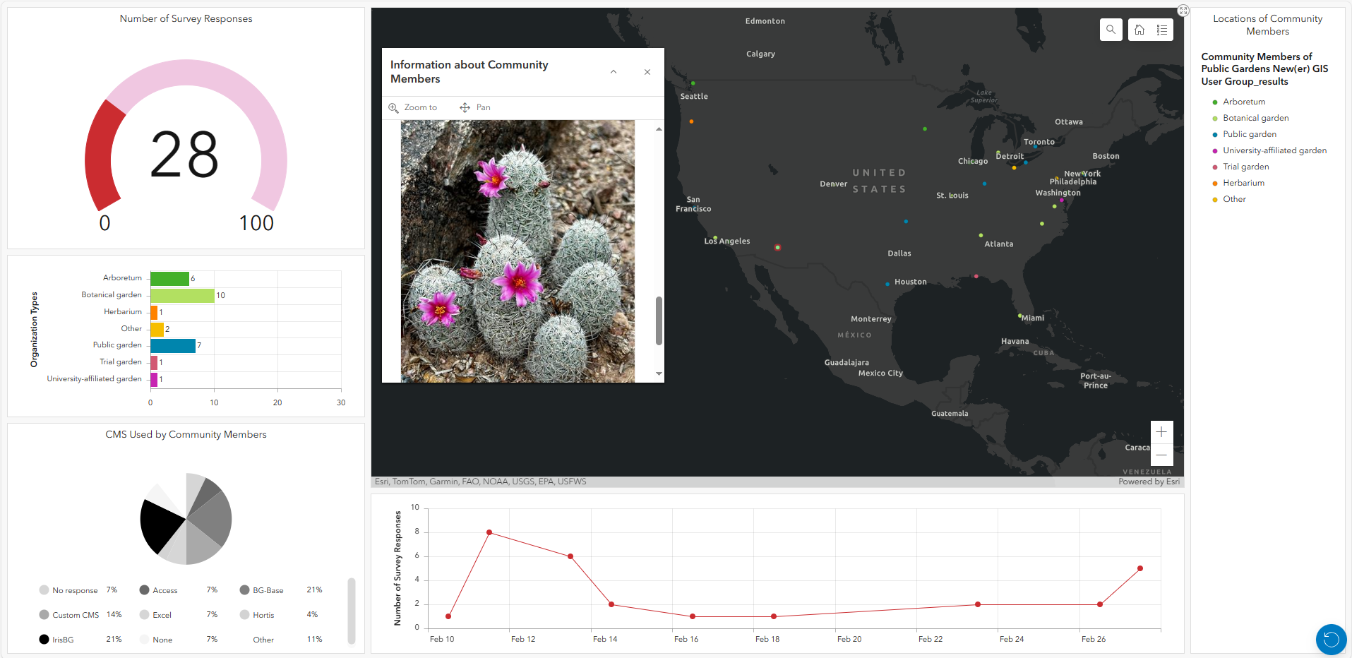Expand the map panel using corner arrows icon
Image resolution: width=1352 pixels, height=658 pixels.
1183,10
